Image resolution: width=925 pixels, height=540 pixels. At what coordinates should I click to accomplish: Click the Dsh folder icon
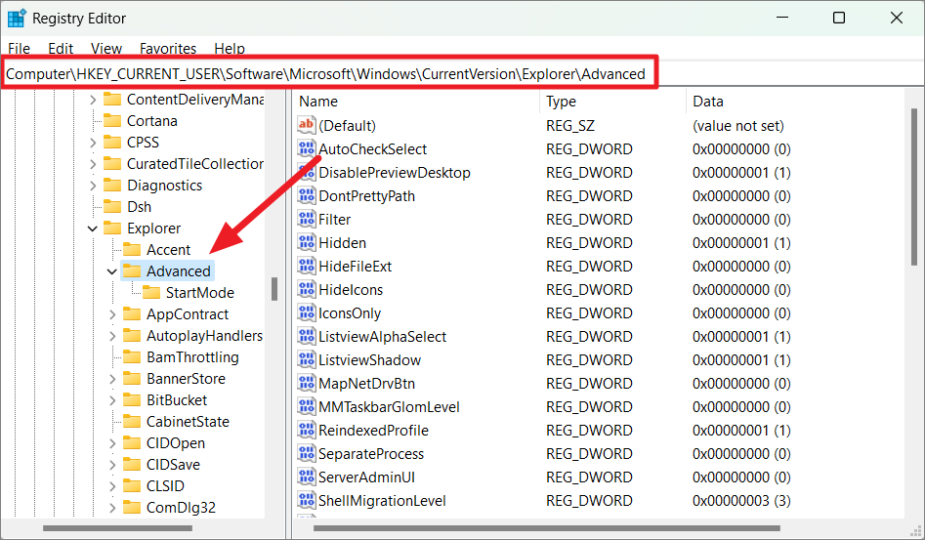pos(112,206)
